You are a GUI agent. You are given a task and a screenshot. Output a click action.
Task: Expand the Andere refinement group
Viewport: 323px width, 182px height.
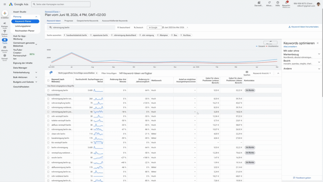coord(319,69)
